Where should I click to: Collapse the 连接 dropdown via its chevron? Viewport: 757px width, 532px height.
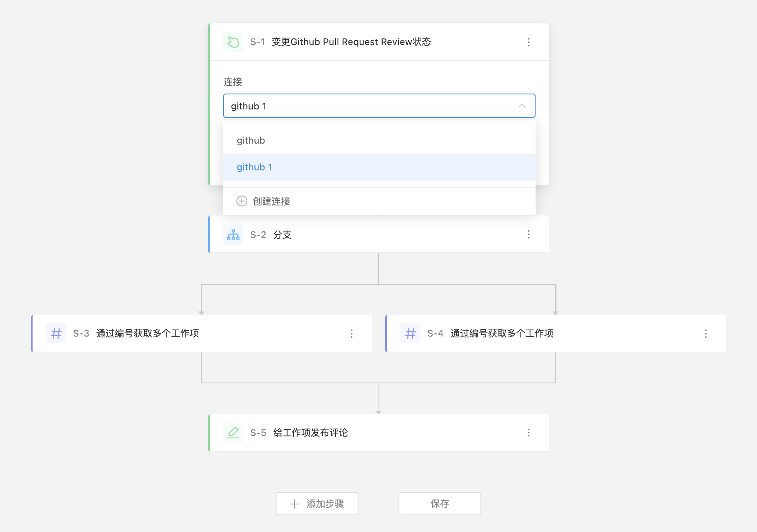[x=522, y=106]
